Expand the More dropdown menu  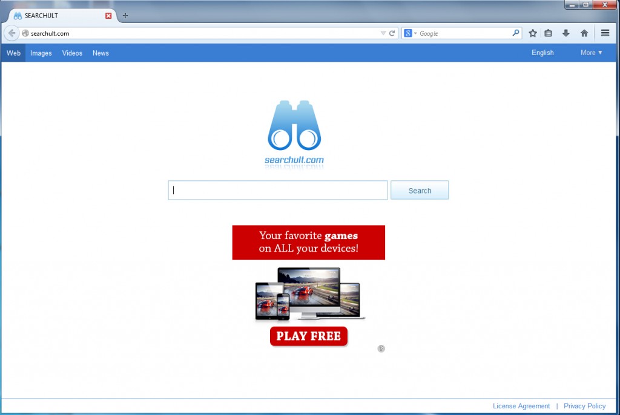tap(591, 53)
